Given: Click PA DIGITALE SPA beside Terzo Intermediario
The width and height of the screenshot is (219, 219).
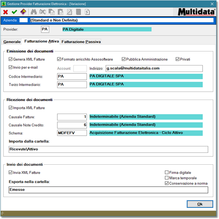Looking at the screenshot, I should pos(146,85).
